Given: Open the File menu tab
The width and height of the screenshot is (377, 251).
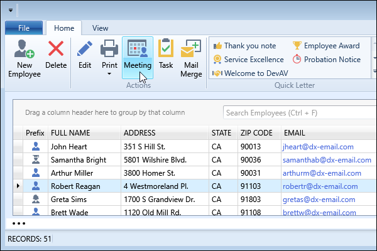Looking at the screenshot, I should click(24, 28).
